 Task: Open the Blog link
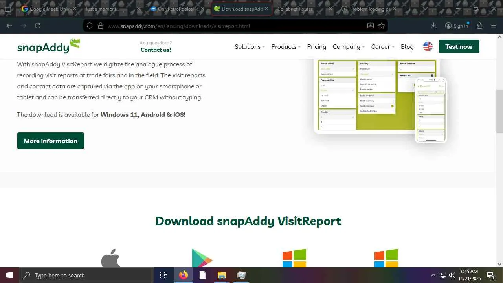click(x=407, y=46)
